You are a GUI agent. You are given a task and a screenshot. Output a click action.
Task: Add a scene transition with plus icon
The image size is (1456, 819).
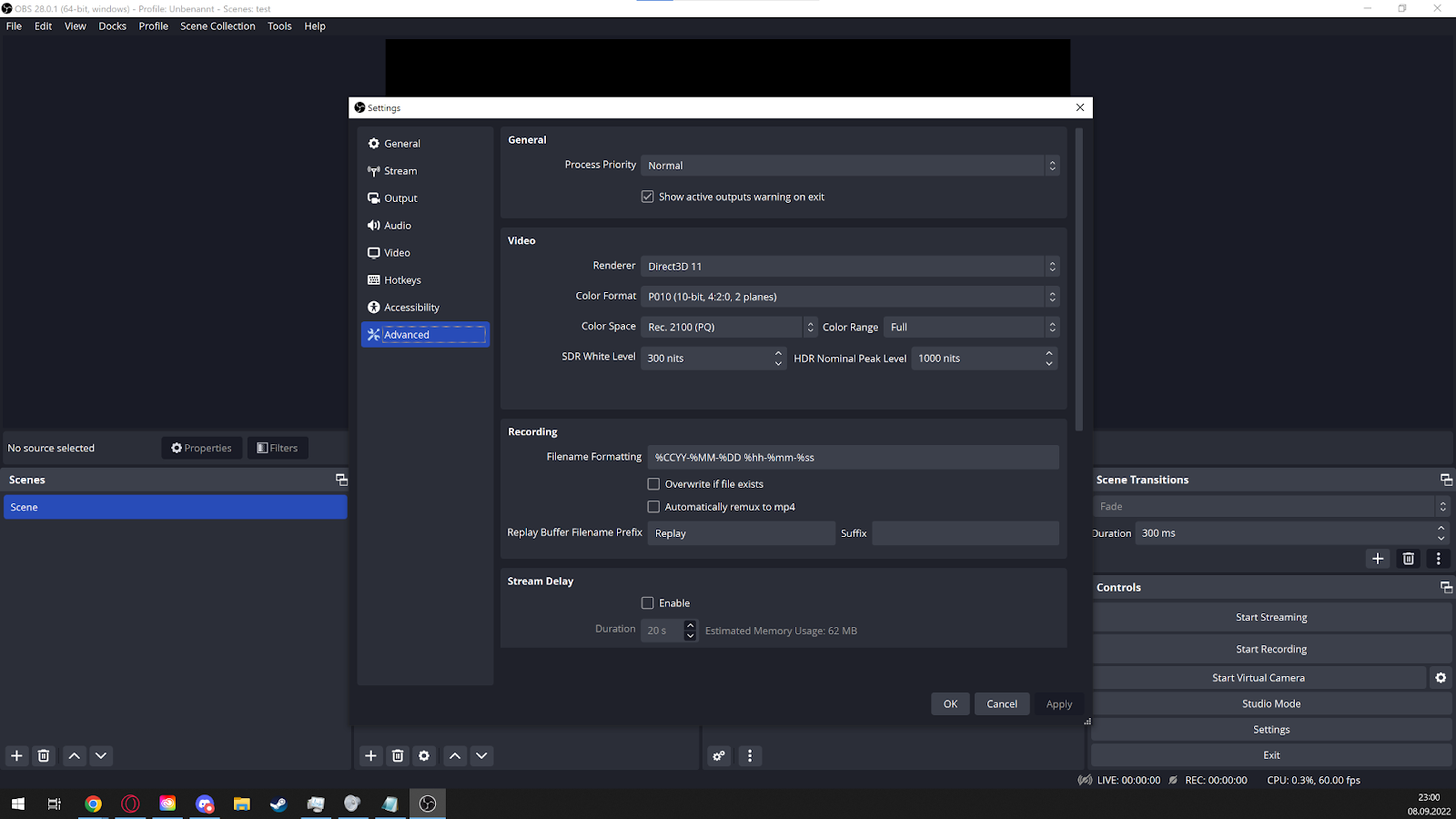(x=1378, y=559)
